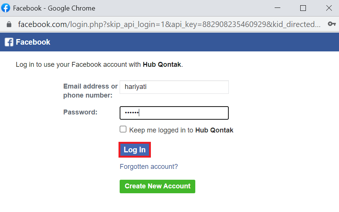Open the saved passwords key icon
339x212 pixels.
pos(331,24)
